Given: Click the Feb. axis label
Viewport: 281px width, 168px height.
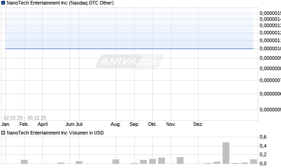Looking at the screenshot, I should [24, 124].
